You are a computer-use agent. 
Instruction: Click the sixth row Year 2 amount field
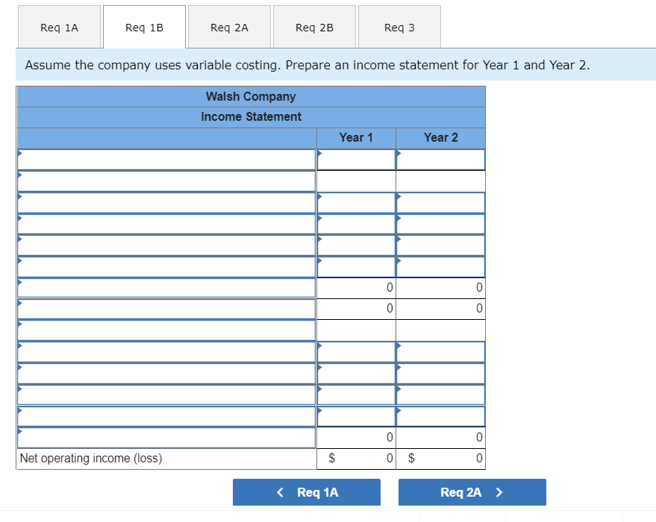pyautogui.click(x=440, y=266)
